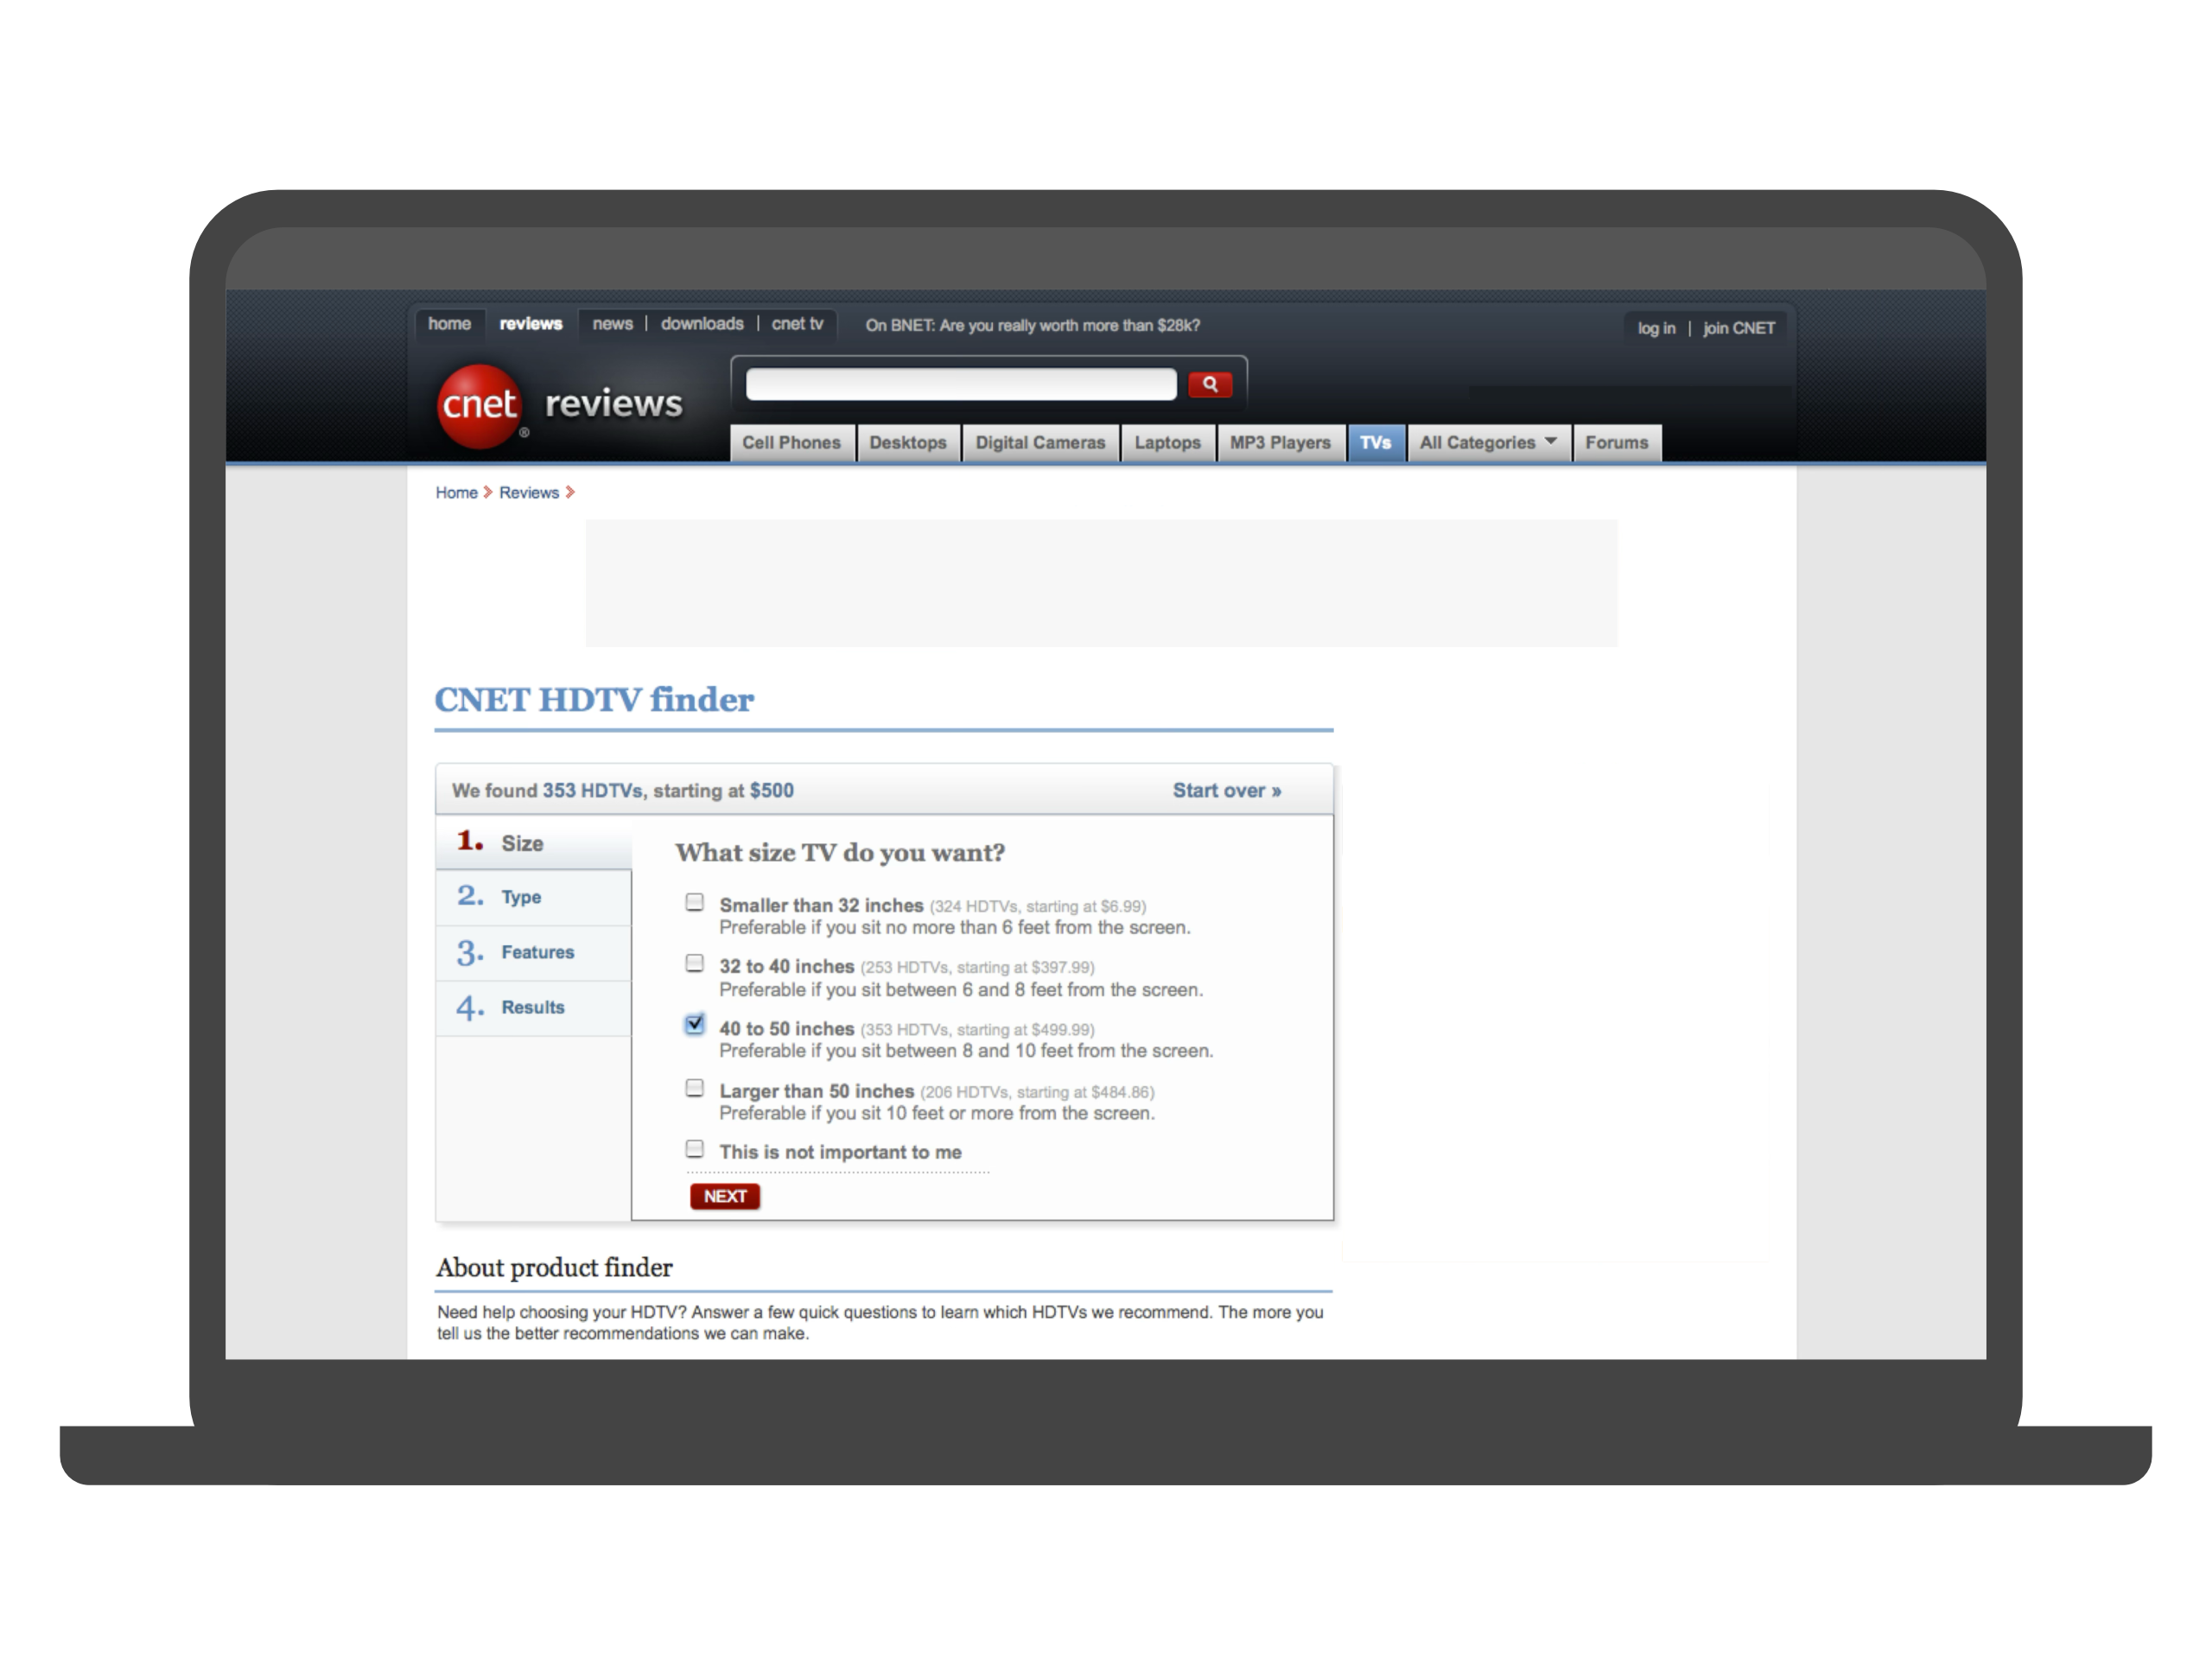Open the Forums tab

click(1616, 443)
